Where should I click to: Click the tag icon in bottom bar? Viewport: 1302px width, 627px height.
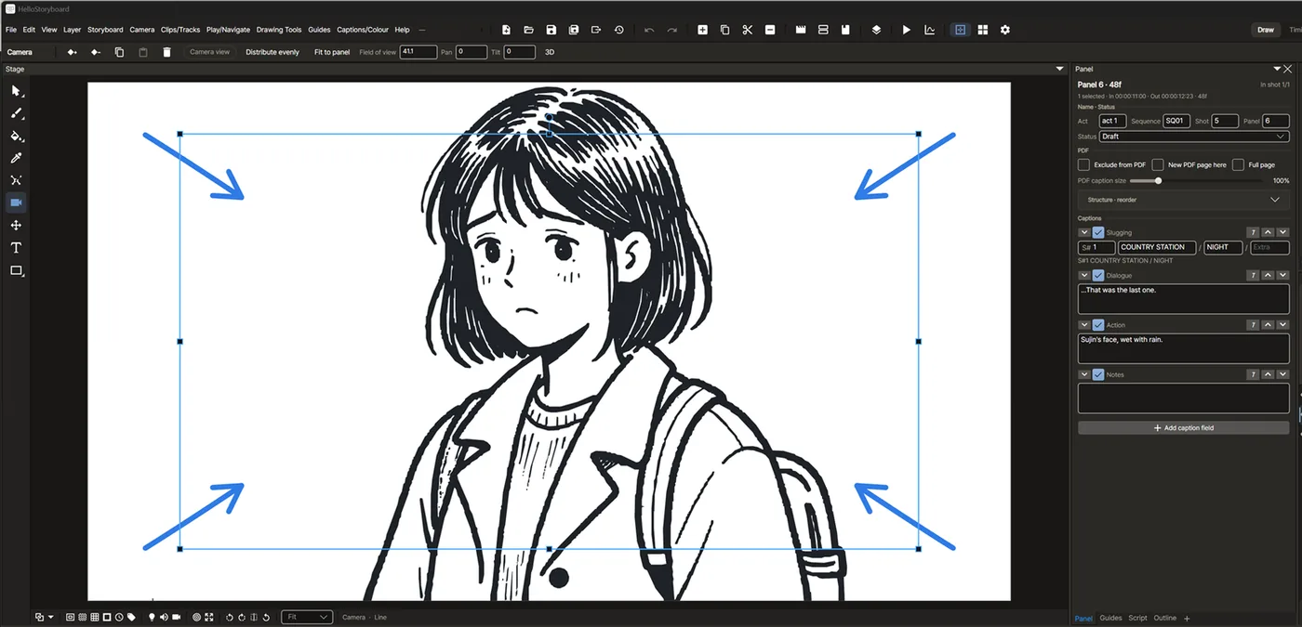pyautogui.click(x=131, y=617)
